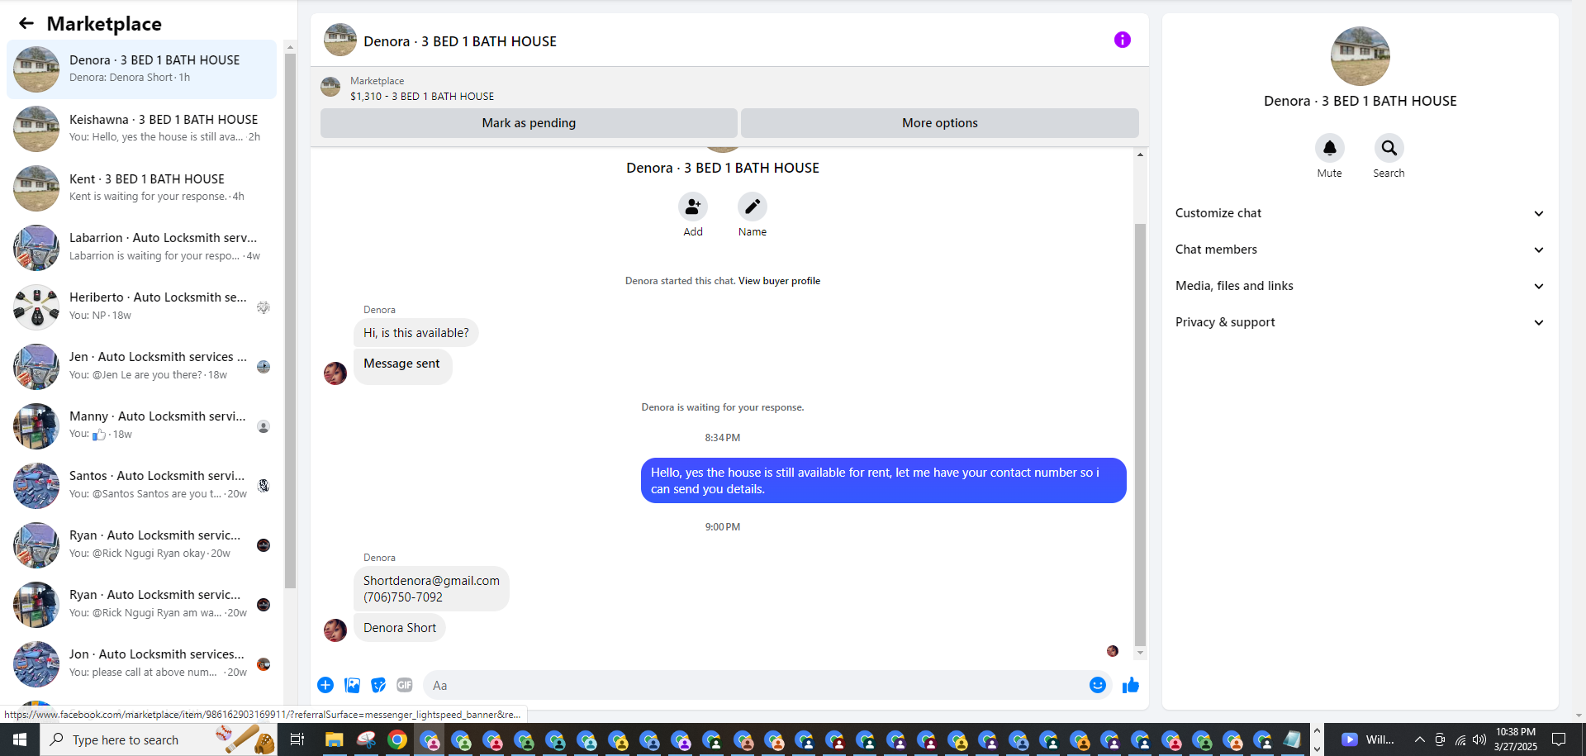Open Heriberto's Auto Locksmith chat
Screen dimensions: 1586x756
142,307
